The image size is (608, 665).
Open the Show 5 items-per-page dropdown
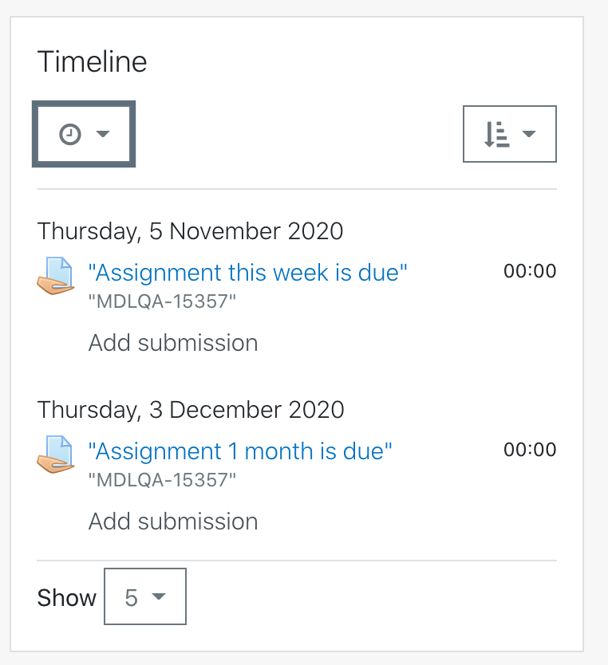point(145,596)
